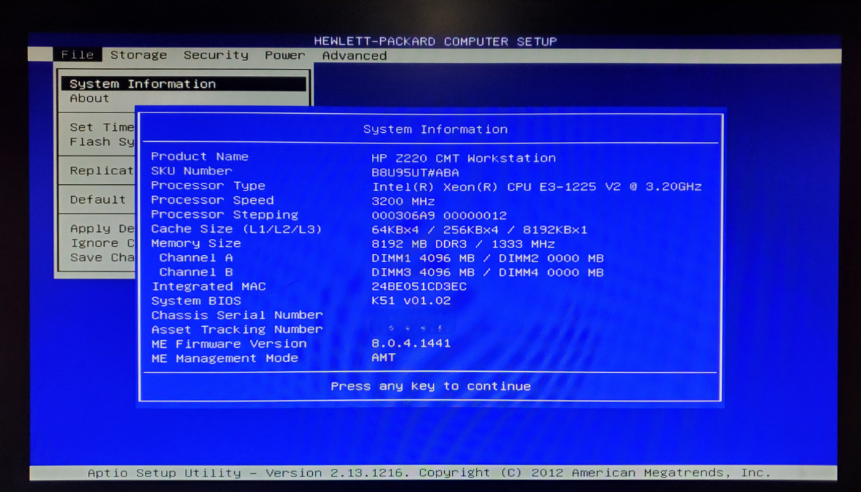Image resolution: width=861 pixels, height=492 pixels.
Task: Click the System Information dialog title
Action: 434,129
